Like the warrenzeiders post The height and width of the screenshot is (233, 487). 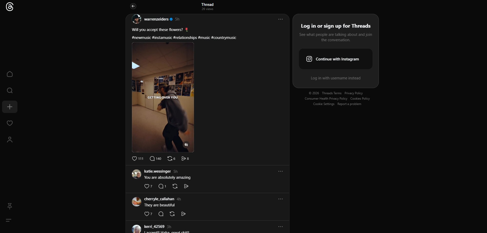[x=134, y=158]
